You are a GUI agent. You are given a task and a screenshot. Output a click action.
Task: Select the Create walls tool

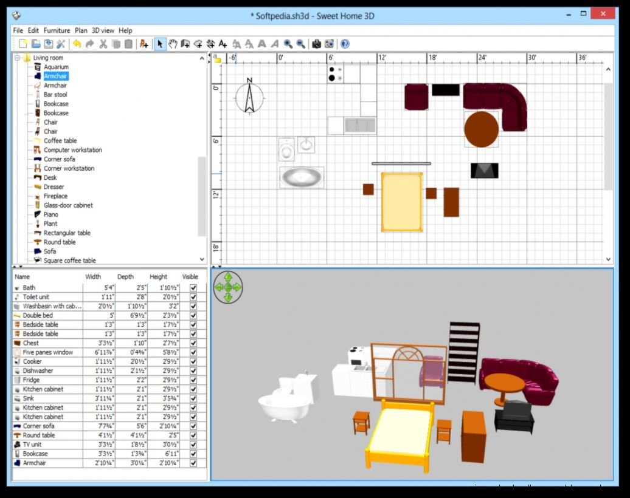pyautogui.click(x=185, y=44)
